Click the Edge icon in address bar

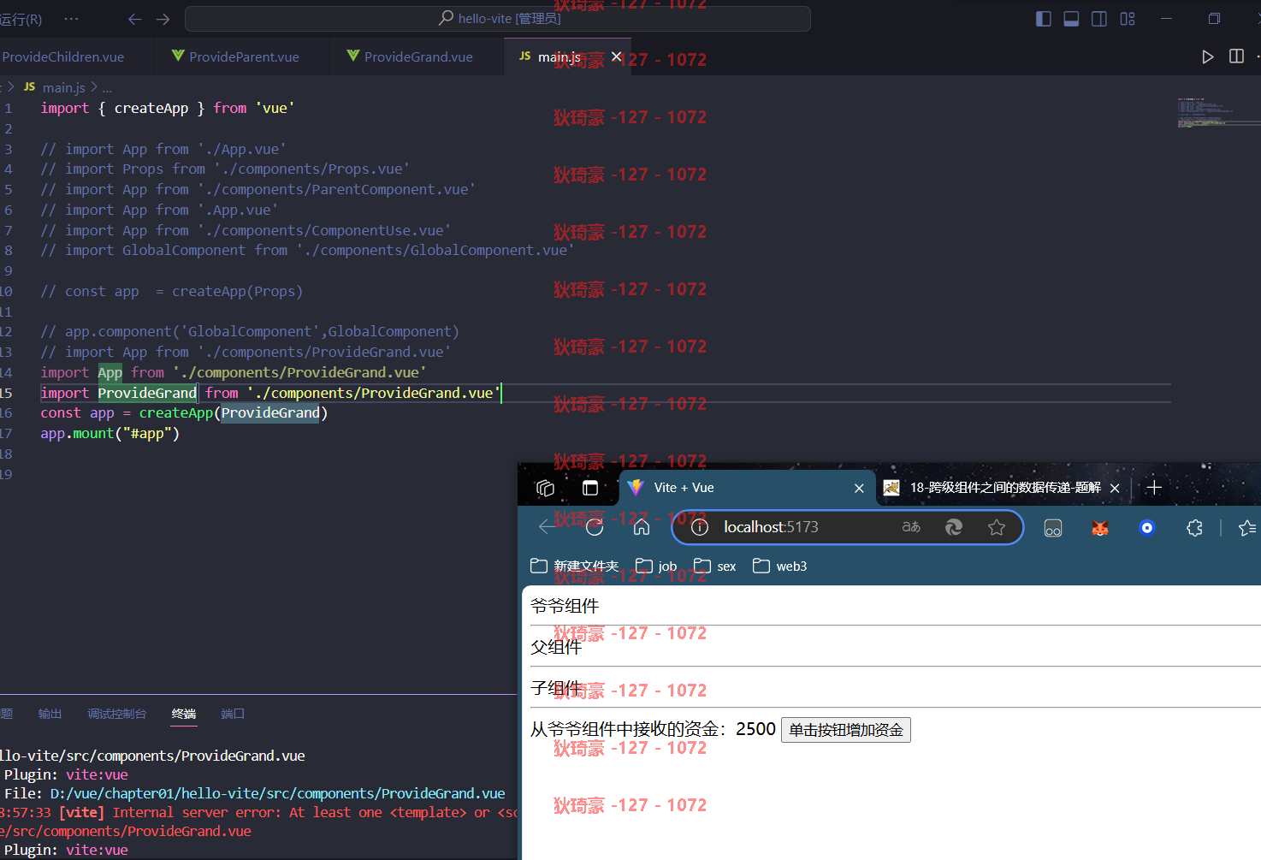(954, 527)
